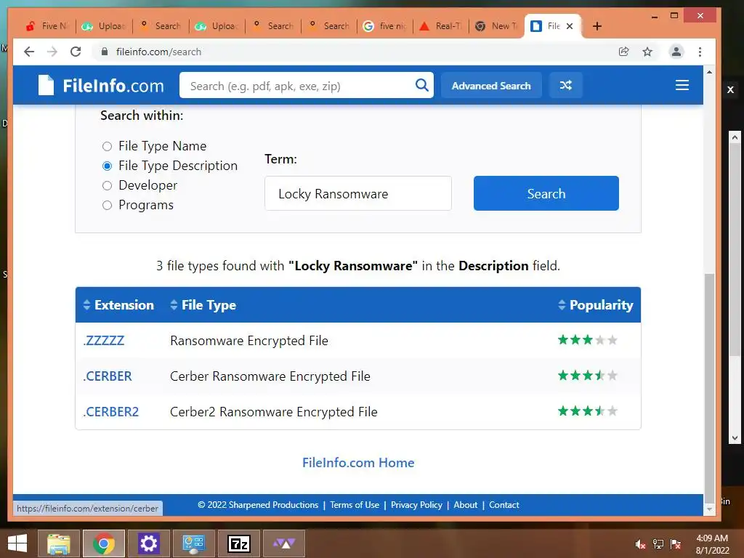Sort table by Extension column
The height and width of the screenshot is (558, 744).
click(x=118, y=304)
